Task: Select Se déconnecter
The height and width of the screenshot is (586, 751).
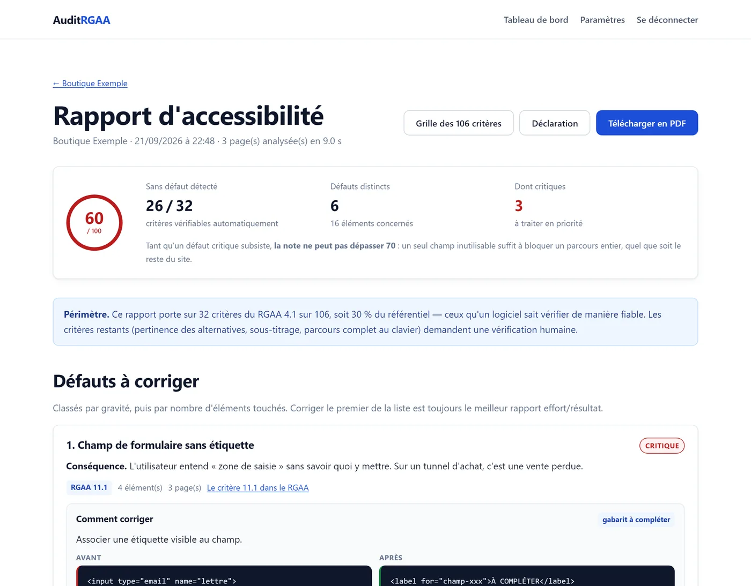Action: coord(667,20)
